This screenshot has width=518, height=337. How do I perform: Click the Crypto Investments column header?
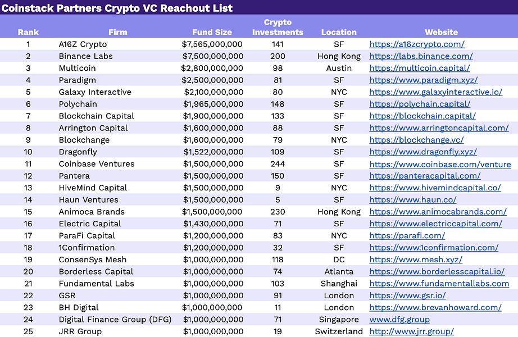point(278,27)
